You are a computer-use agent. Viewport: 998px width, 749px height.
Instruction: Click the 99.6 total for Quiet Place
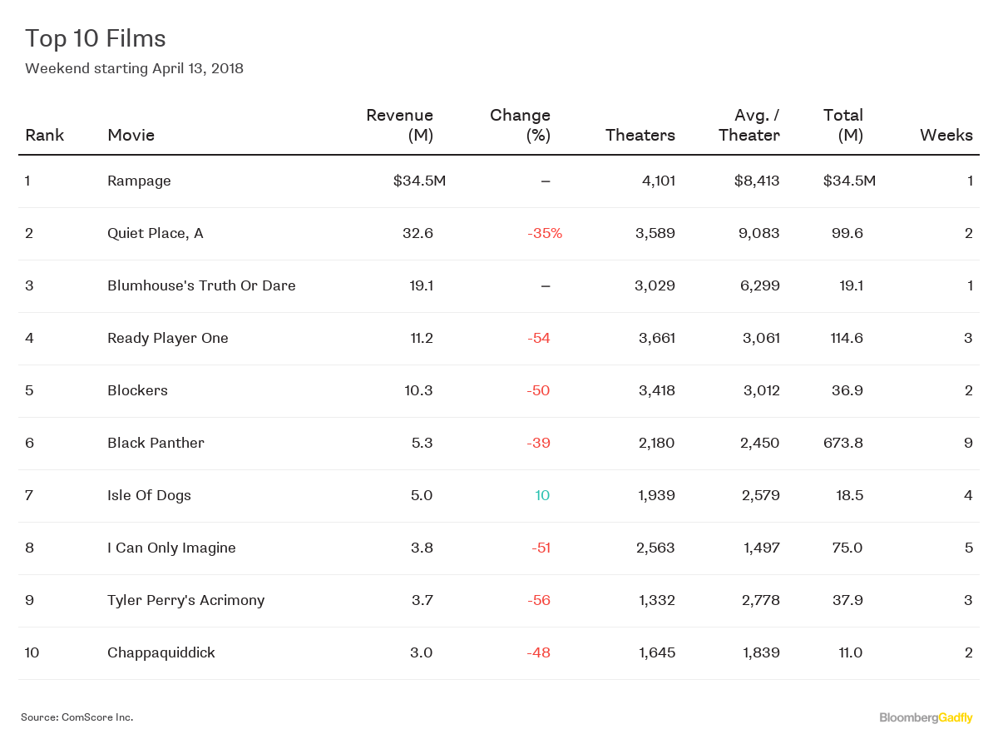coord(848,233)
